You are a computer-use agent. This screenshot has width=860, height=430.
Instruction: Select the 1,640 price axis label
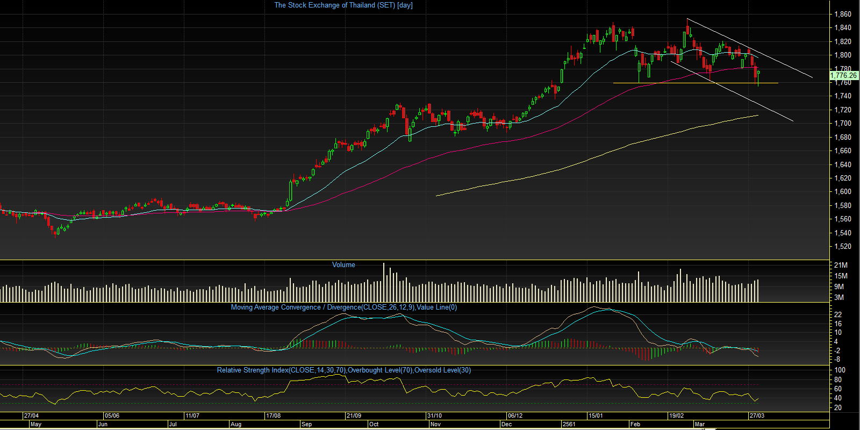(842, 164)
